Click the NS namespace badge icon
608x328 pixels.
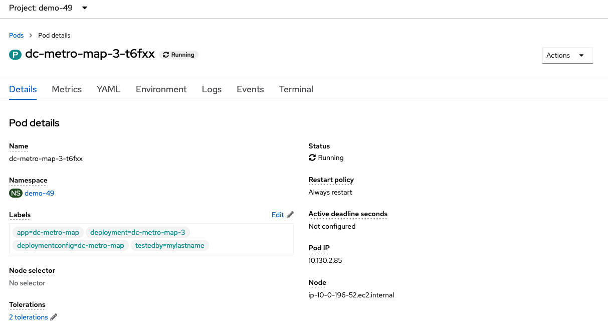tap(16, 193)
